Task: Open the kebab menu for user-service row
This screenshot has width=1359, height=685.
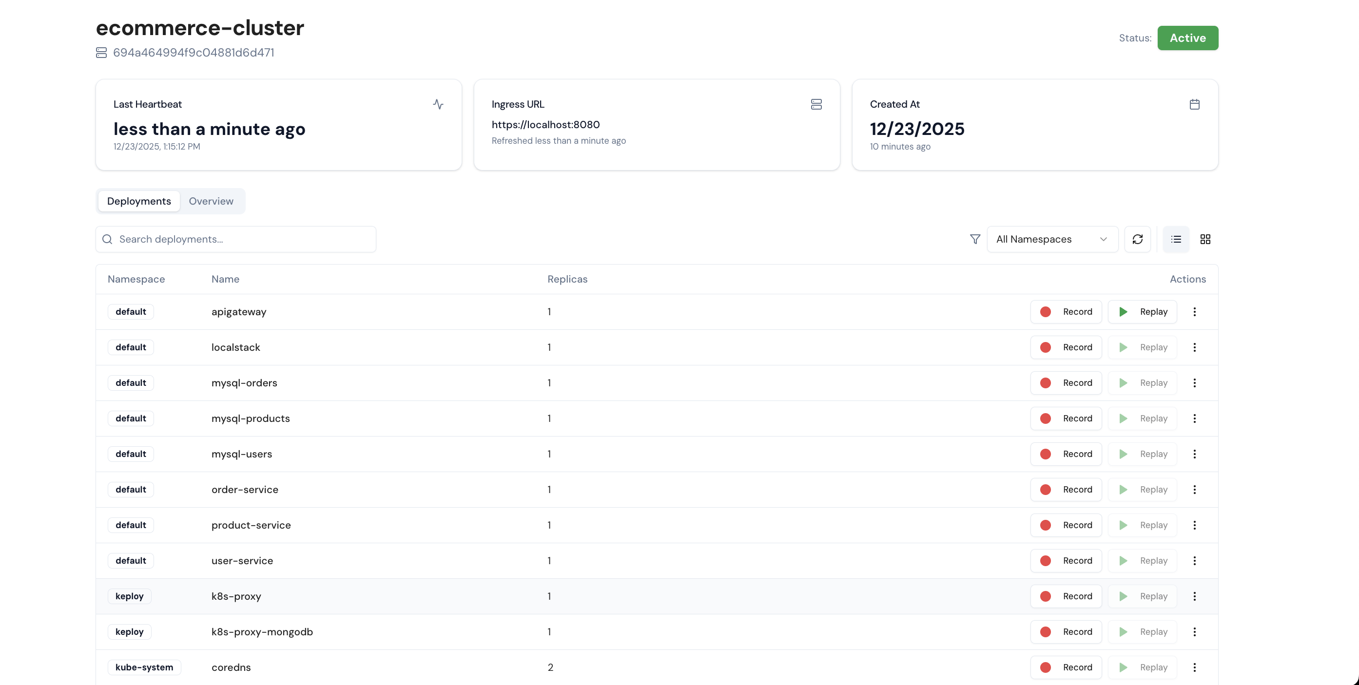Action: tap(1194, 561)
